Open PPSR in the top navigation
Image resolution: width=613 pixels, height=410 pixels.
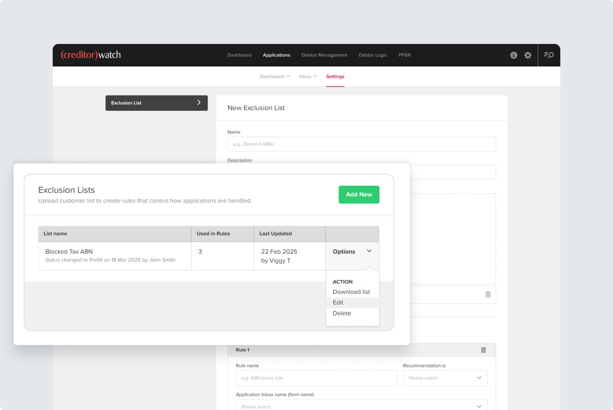coord(404,55)
